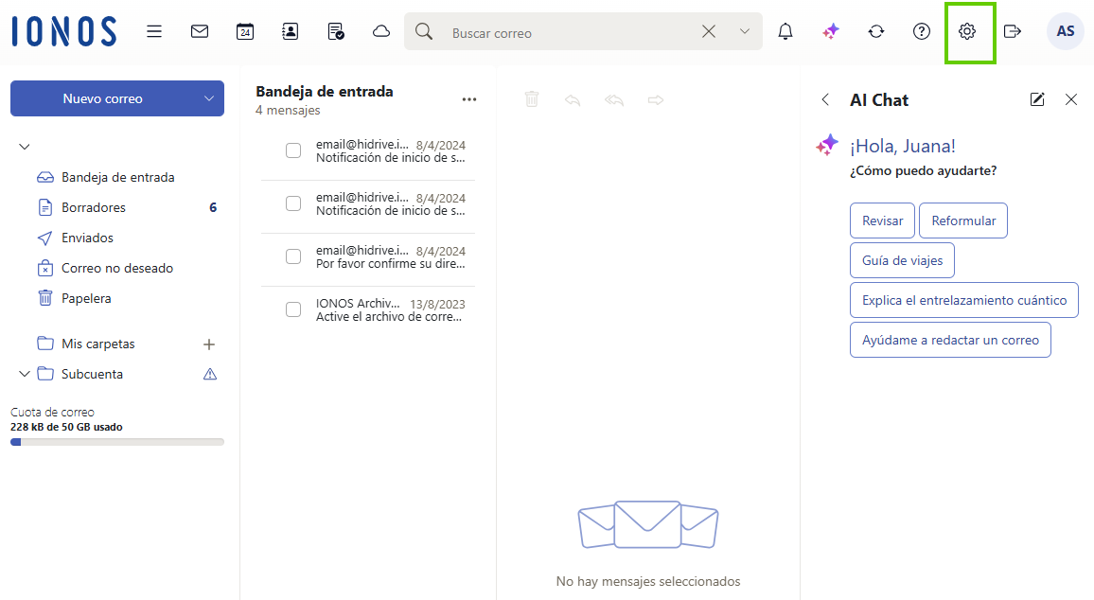Expand the search options chevron
1094x600 pixels.
(744, 31)
